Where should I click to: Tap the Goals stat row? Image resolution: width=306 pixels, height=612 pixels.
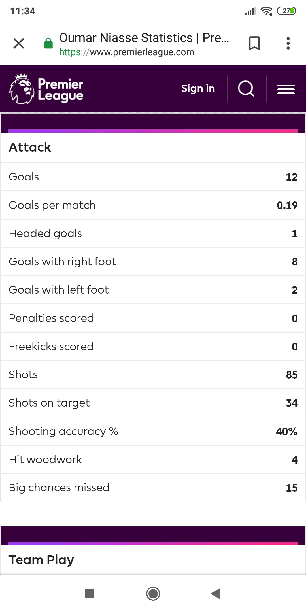click(x=153, y=177)
